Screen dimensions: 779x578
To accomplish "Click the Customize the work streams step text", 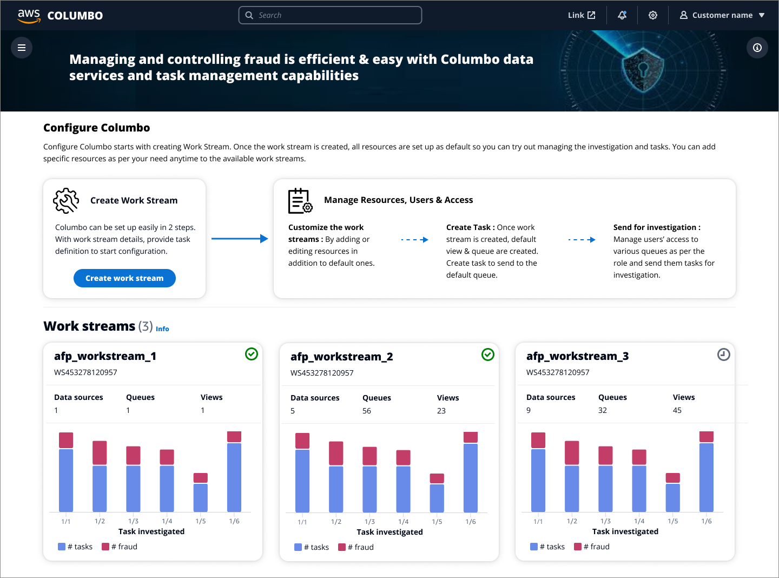I will (x=332, y=245).
